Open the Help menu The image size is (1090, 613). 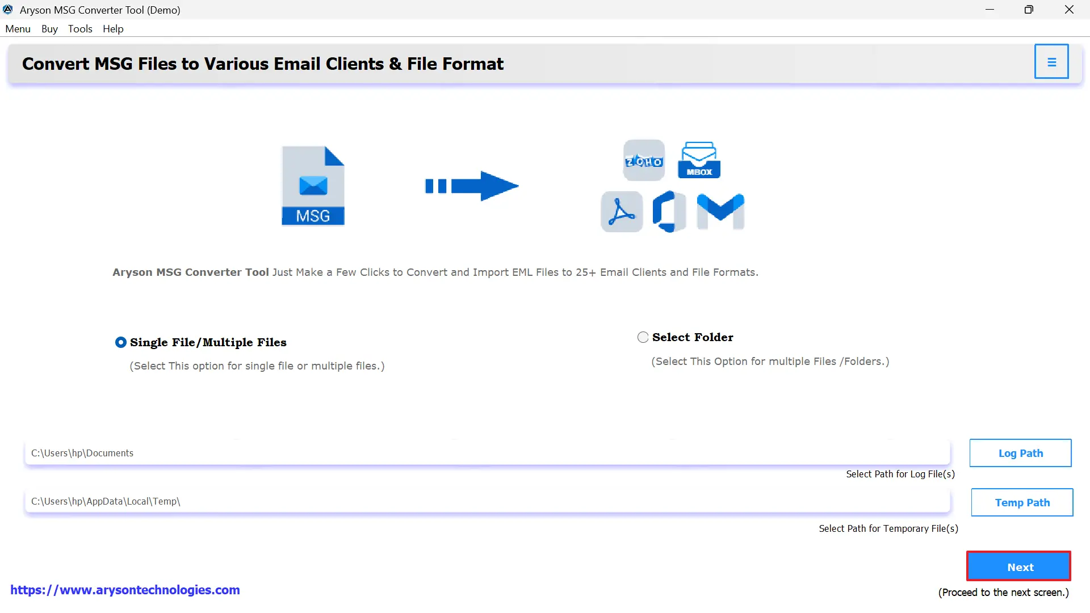click(x=112, y=28)
